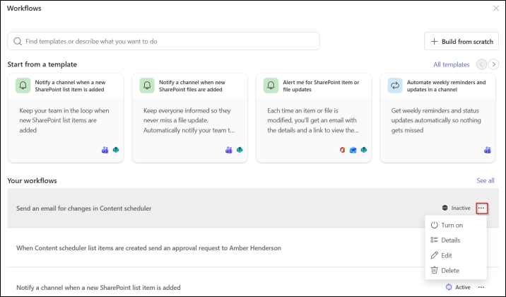This screenshot has height=297, width=506.
Task: Focus the Find templates search field
Action: tap(164, 41)
